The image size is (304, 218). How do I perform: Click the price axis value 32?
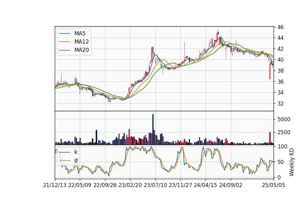[x=280, y=104]
